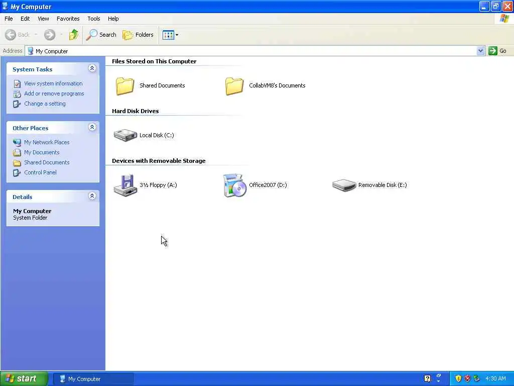Click the Control Panel sidebar icon

17,173
